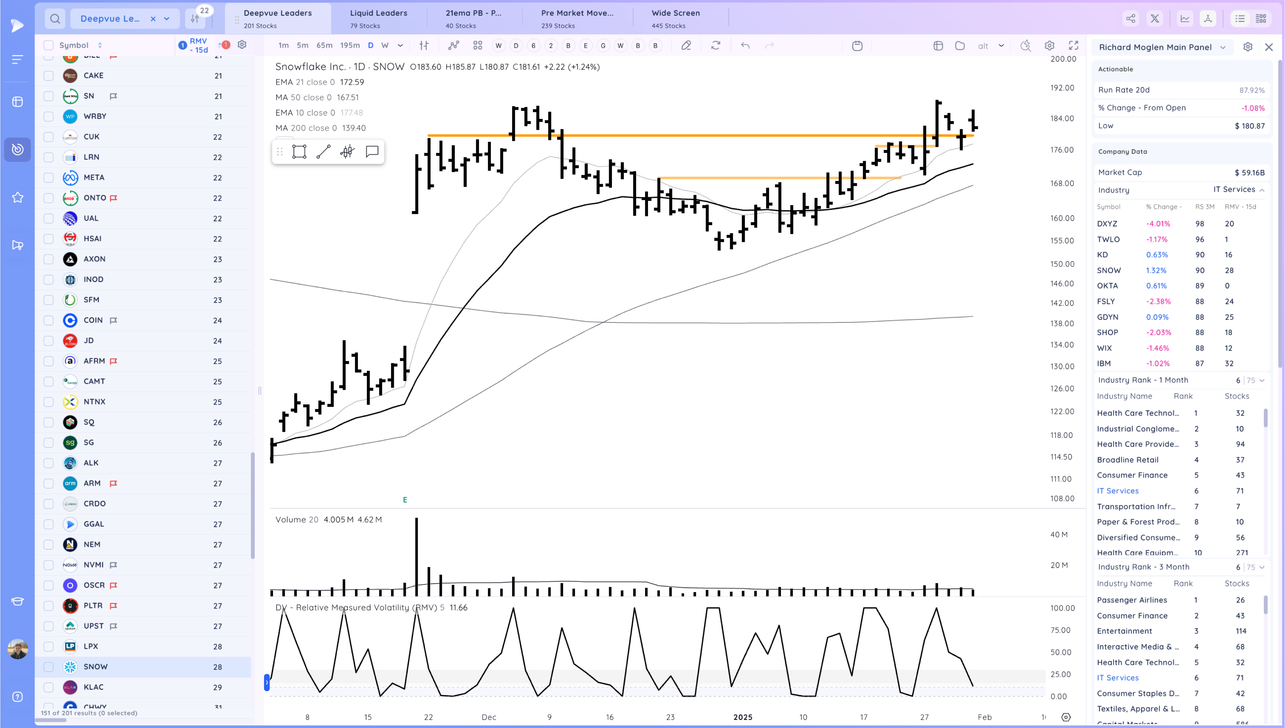This screenshot has height=728, width=1285.
Task: Click the comment annotation tool icon
Action: click(372, 152)
